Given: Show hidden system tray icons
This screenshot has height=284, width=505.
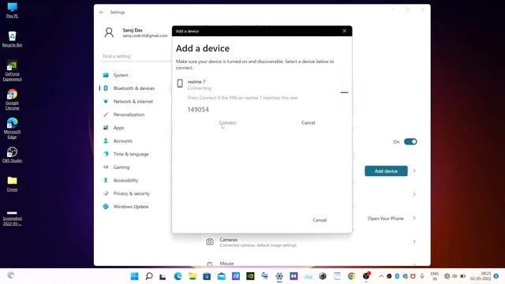Looking at the screenshot, I should pos(381,276).
